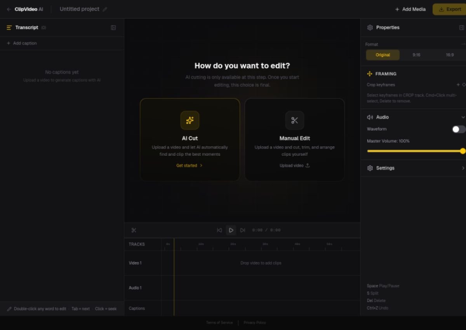Click the 'No captions yet' message

pyautogui.click(x=62, y=72)
